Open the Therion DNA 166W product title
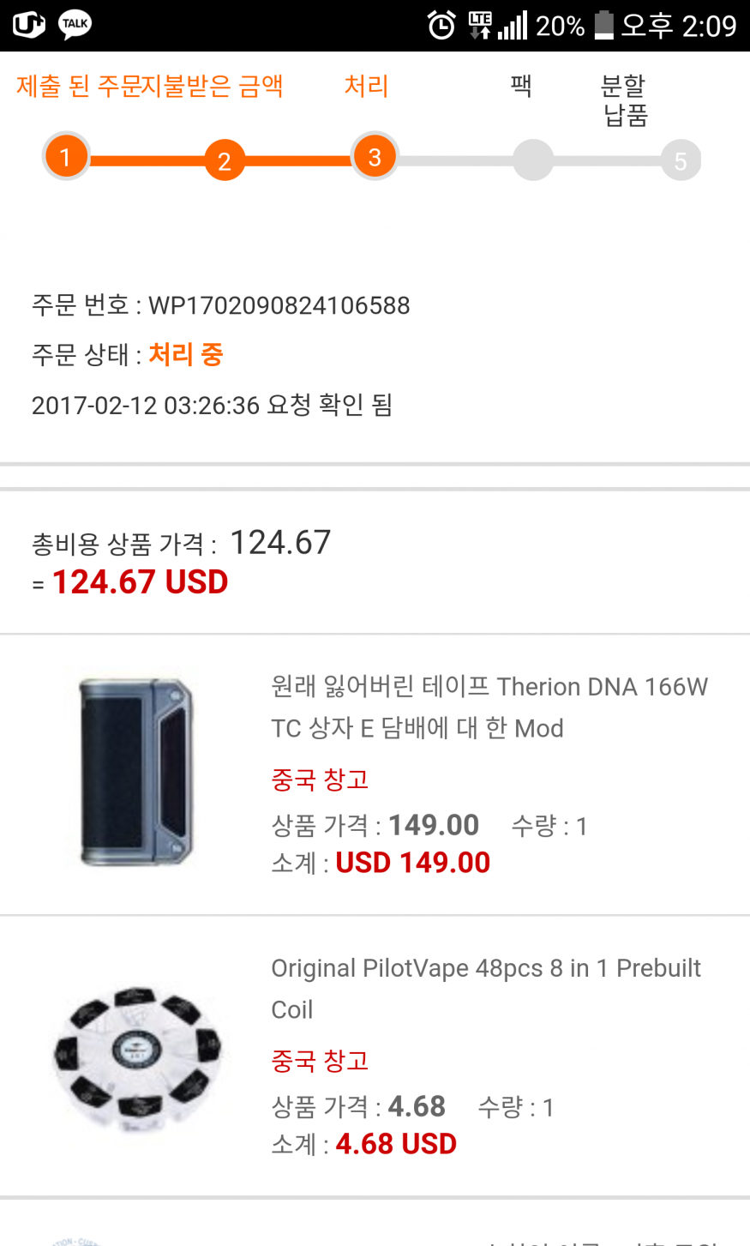The image size is (750, 1246). tap(489, 707)
